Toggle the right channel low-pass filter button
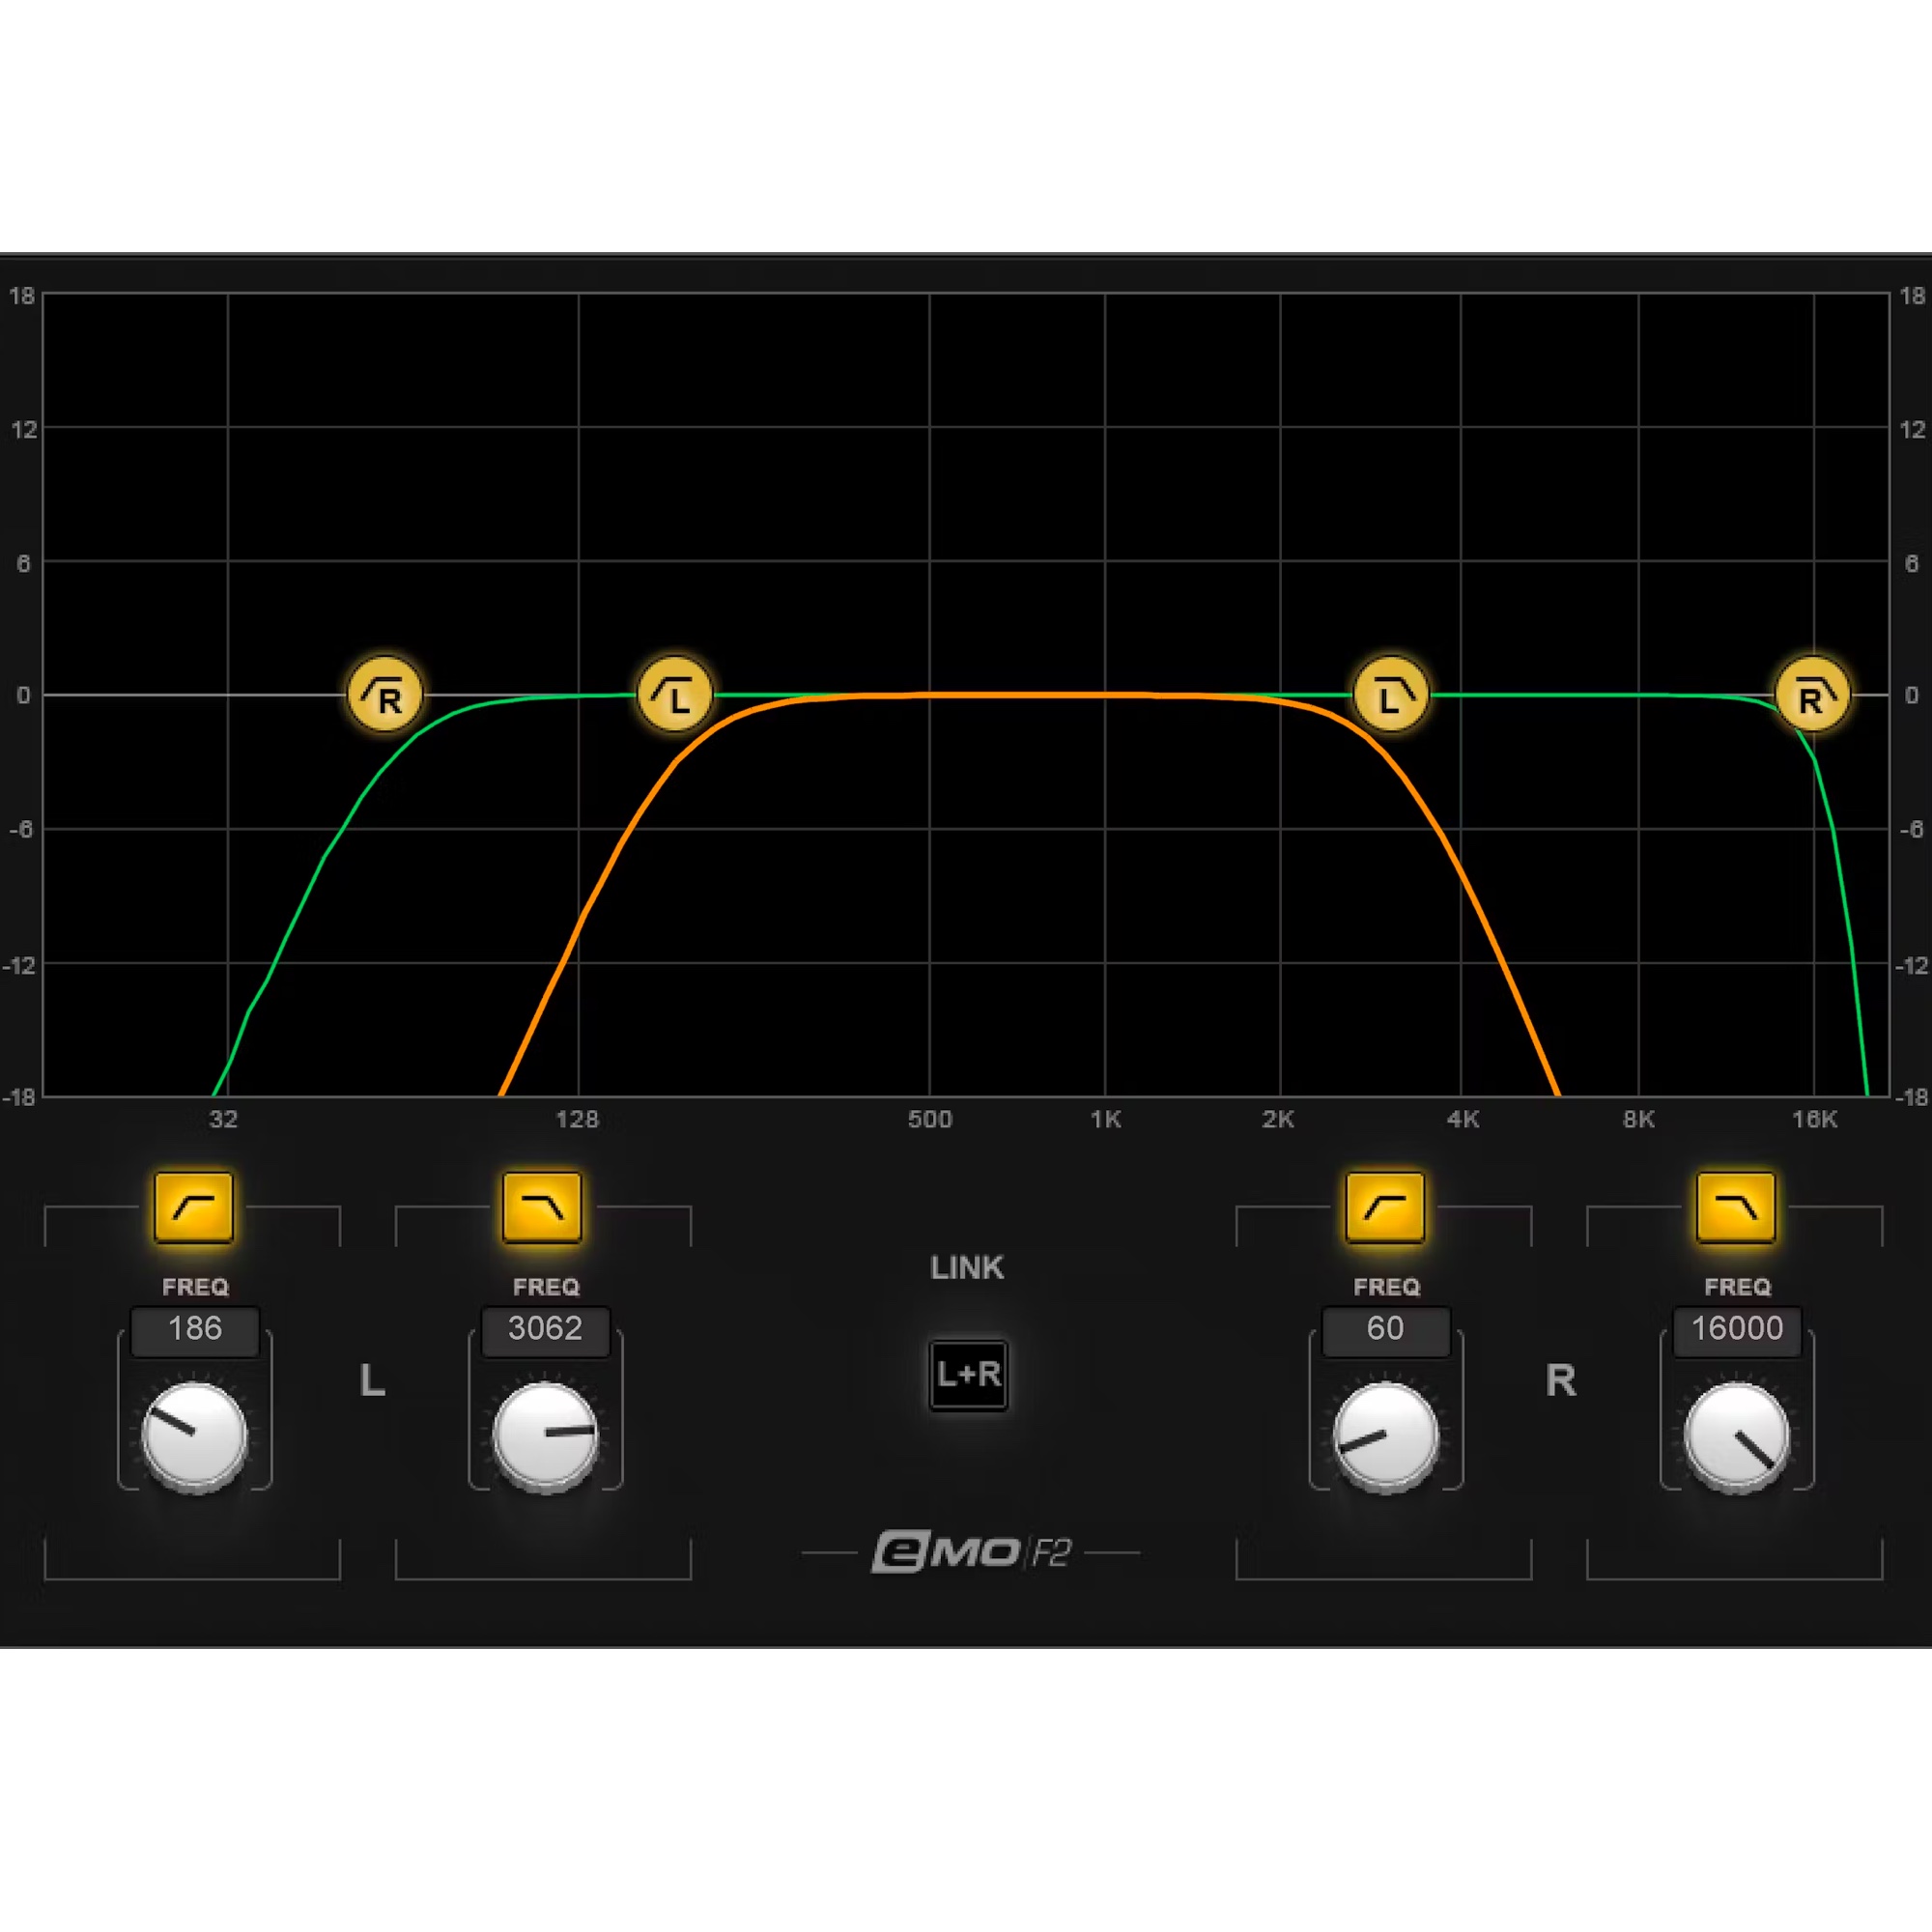 tap(1736, 1208)
